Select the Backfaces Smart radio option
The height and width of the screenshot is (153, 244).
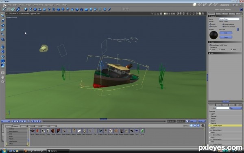220,50
